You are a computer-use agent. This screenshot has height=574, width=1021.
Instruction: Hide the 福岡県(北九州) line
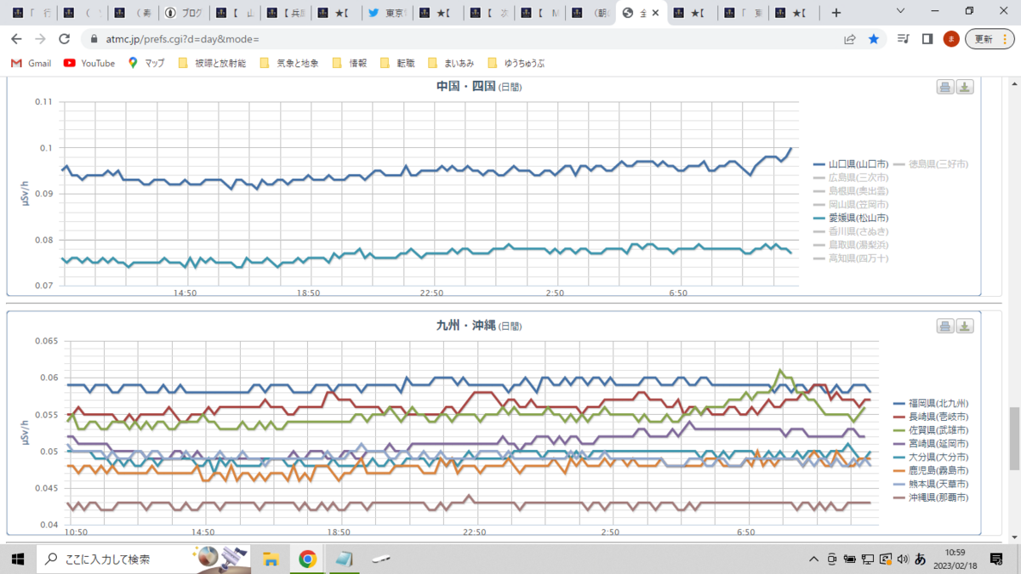931,403
